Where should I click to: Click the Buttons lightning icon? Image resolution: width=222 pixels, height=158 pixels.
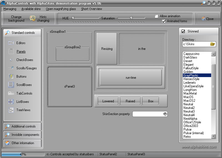[11, 77]
